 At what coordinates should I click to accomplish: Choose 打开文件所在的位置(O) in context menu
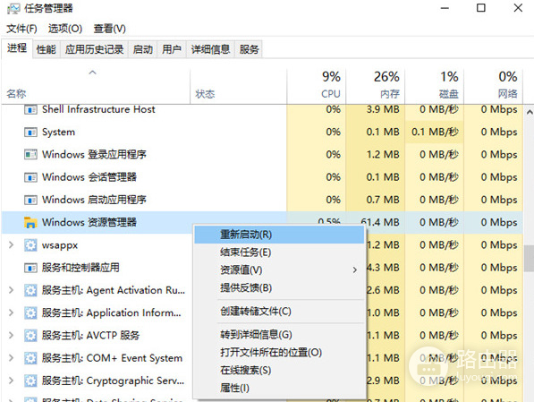279,352
